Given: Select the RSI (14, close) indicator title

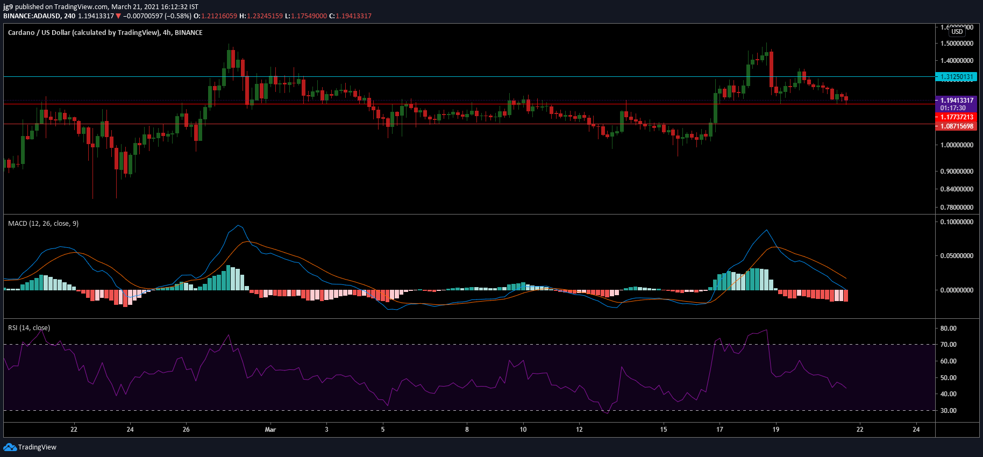Looking at the screenshot, I should [x=29, y=328].
